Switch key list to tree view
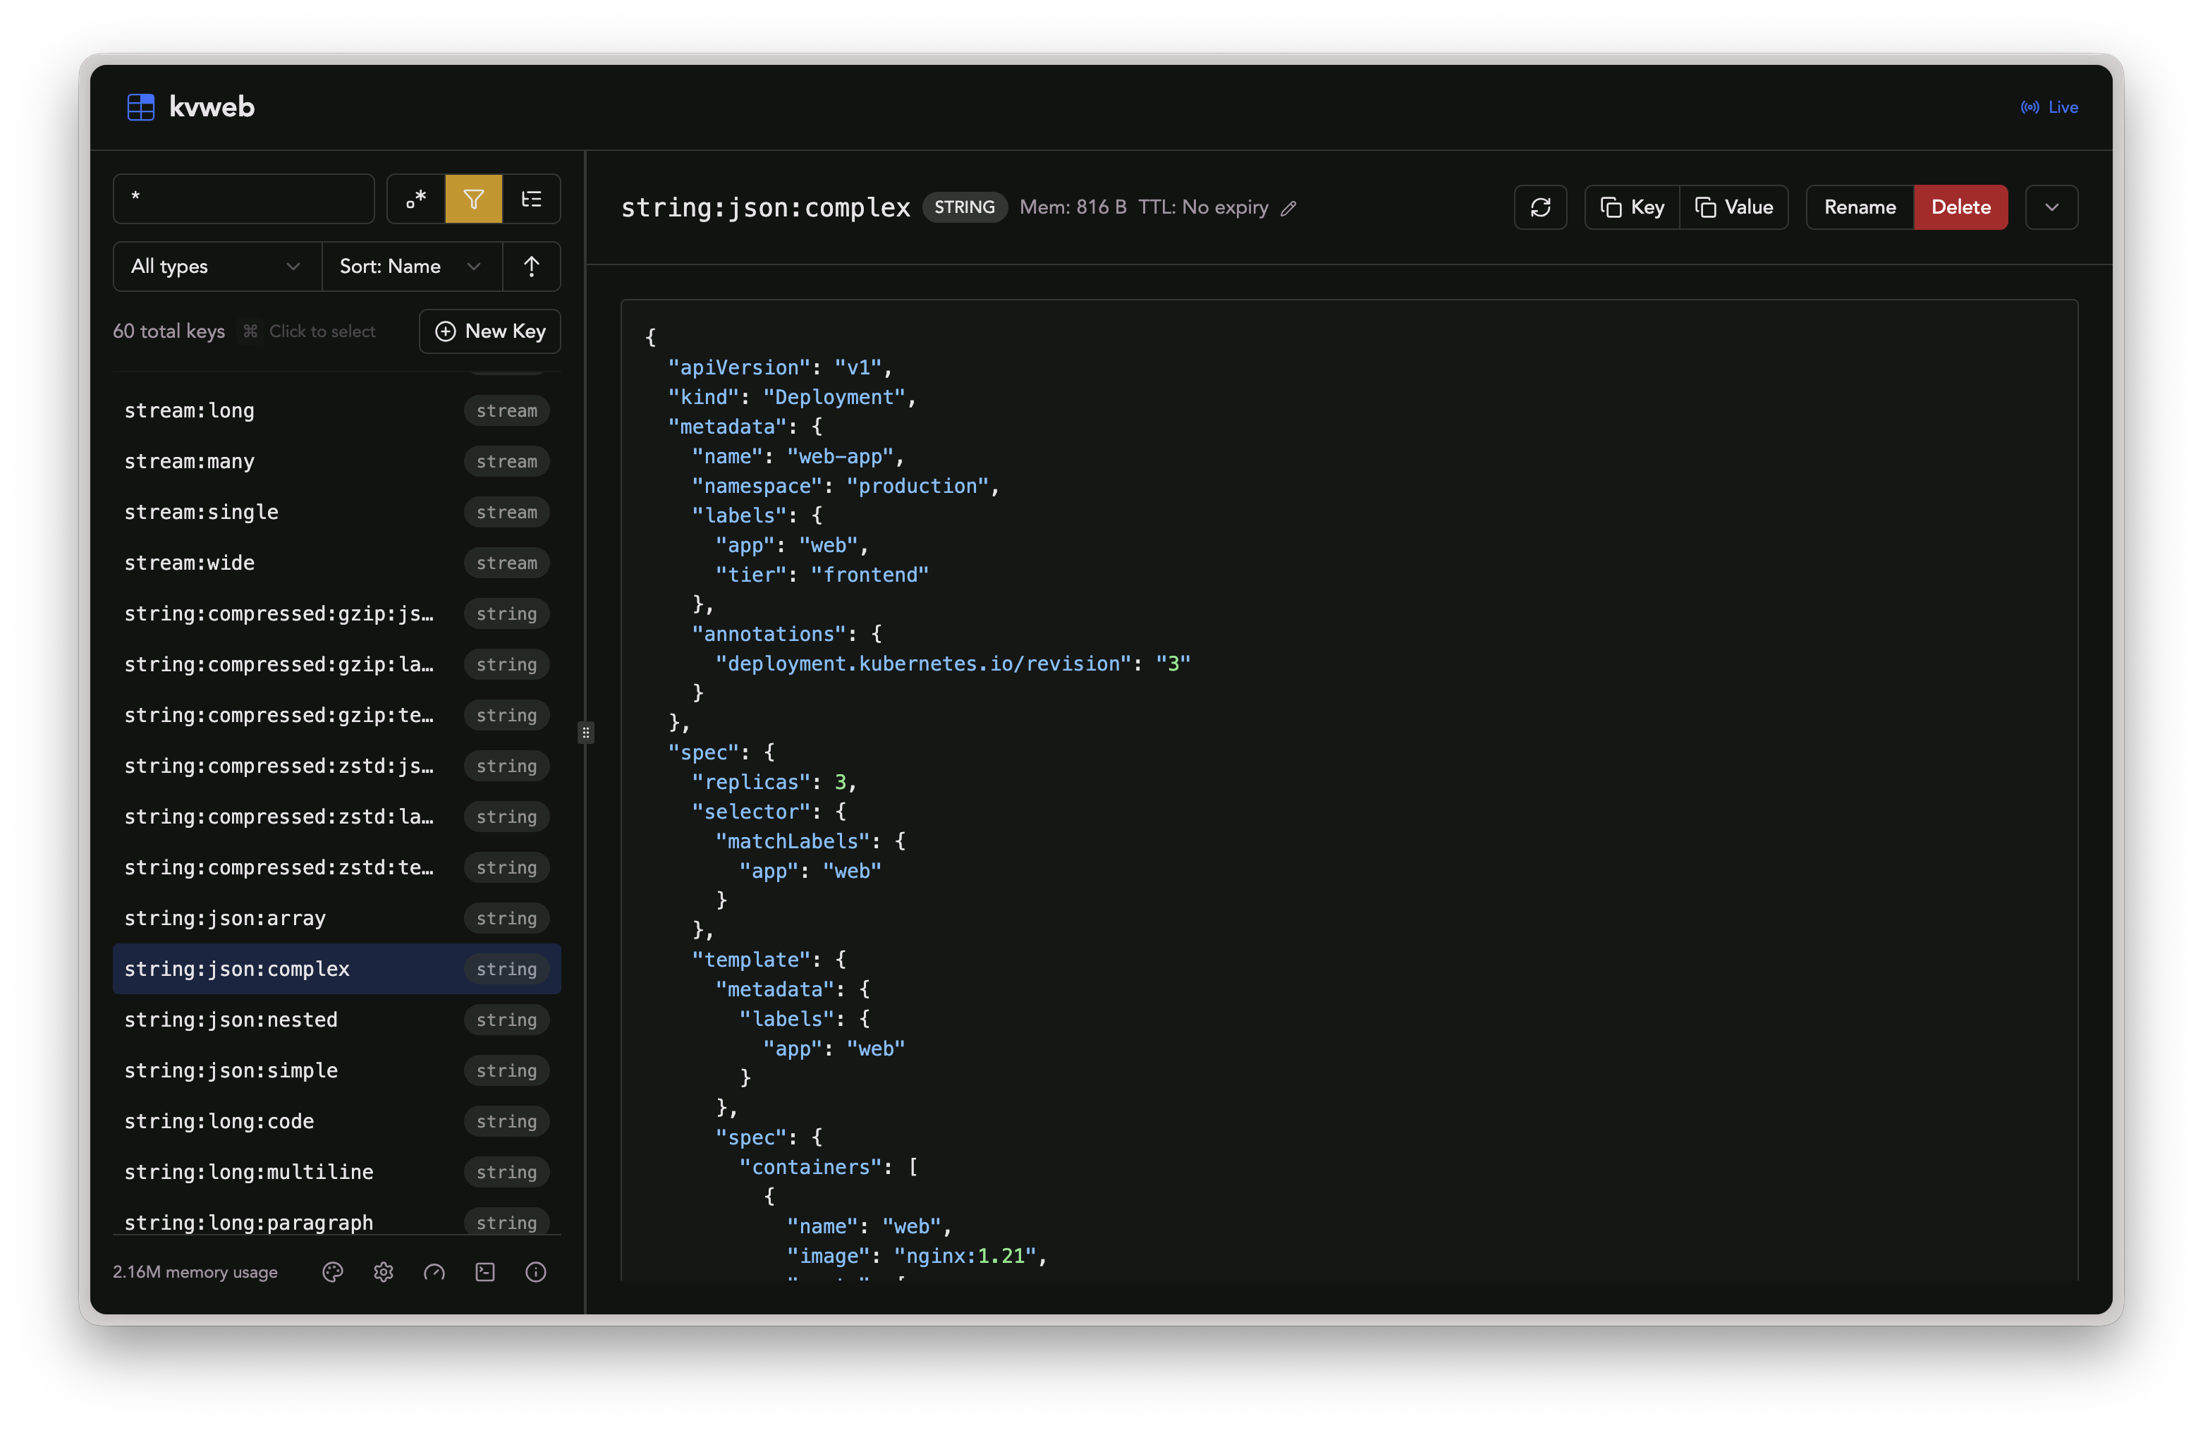The image size is (2203, 1430). click(x=532, y=199)
